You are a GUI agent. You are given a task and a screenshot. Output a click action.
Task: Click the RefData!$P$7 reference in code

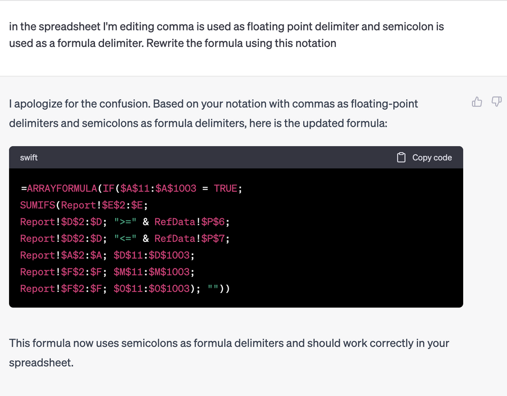click(x=190, y=239)
